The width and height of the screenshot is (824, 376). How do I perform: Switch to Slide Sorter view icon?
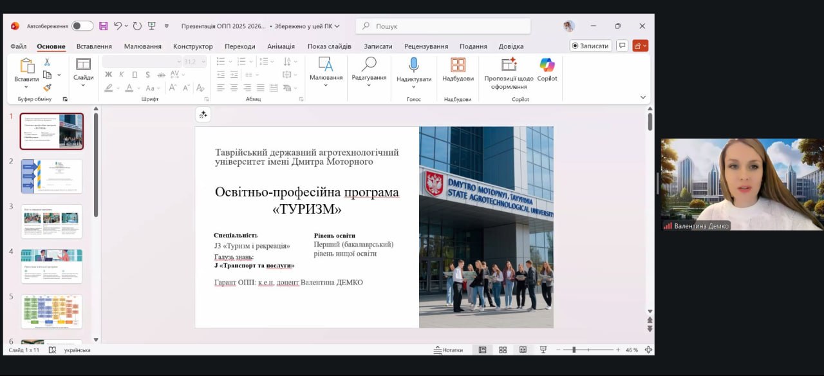point(503,350)
